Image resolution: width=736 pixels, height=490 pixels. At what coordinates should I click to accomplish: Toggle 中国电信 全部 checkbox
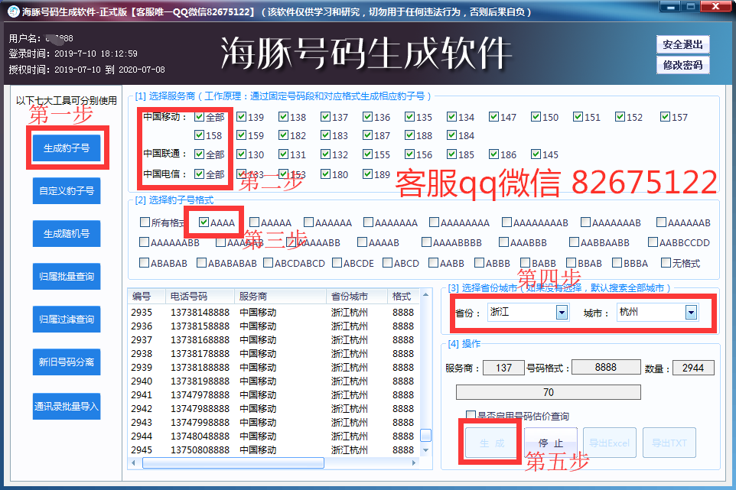point(200,174)
